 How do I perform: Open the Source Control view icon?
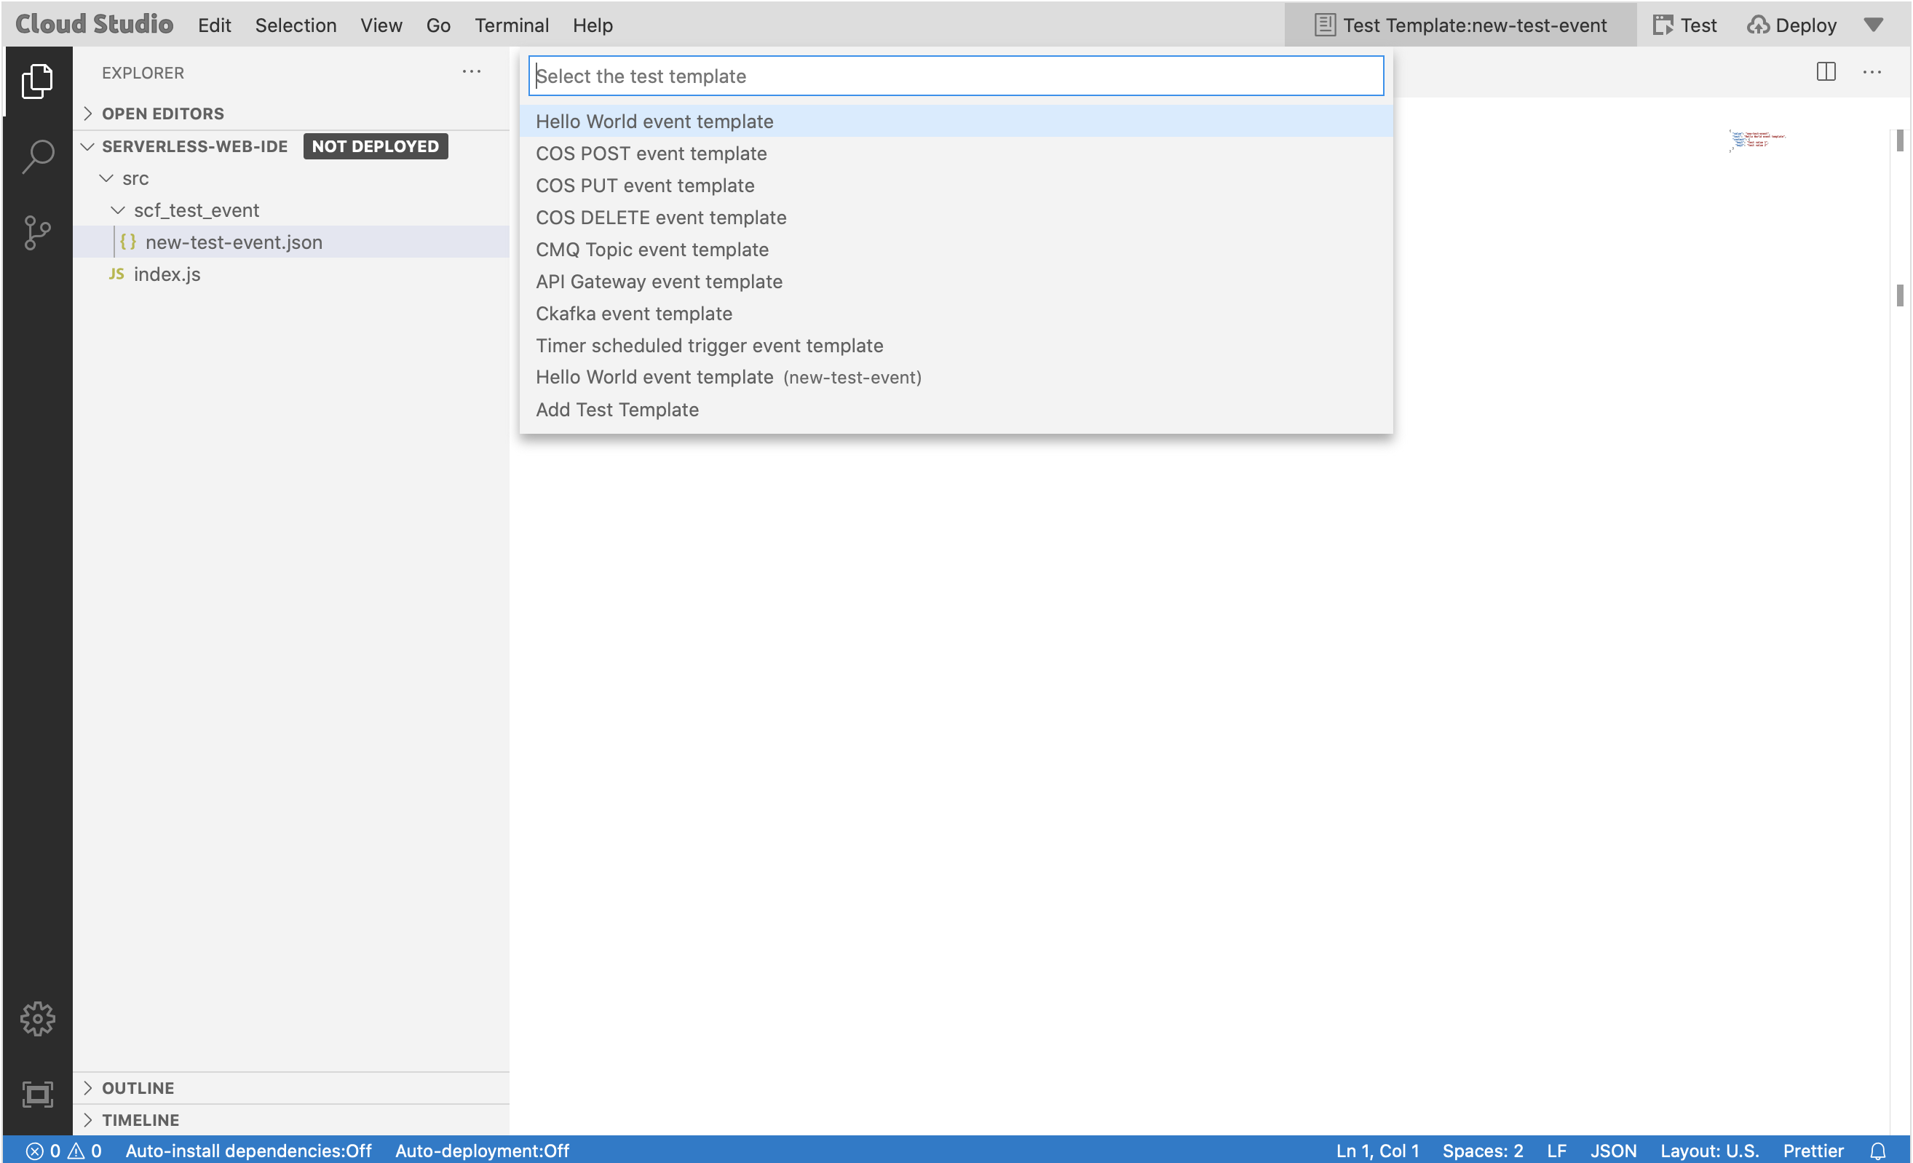[x=37, y=232]
